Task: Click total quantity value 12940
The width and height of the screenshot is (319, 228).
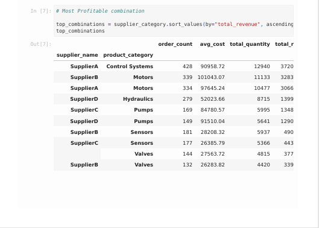Action: [262, 66]
